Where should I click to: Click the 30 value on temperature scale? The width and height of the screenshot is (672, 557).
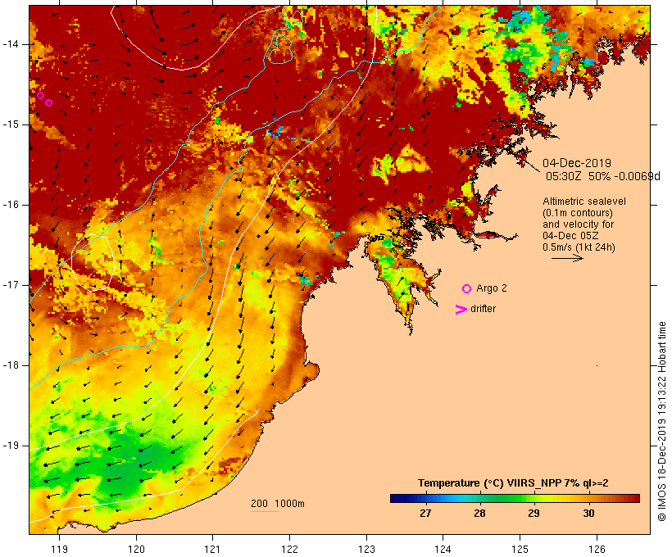[588, 514]
